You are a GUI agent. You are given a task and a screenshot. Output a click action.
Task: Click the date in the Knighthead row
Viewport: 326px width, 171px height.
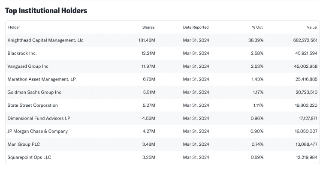[196, 40]
